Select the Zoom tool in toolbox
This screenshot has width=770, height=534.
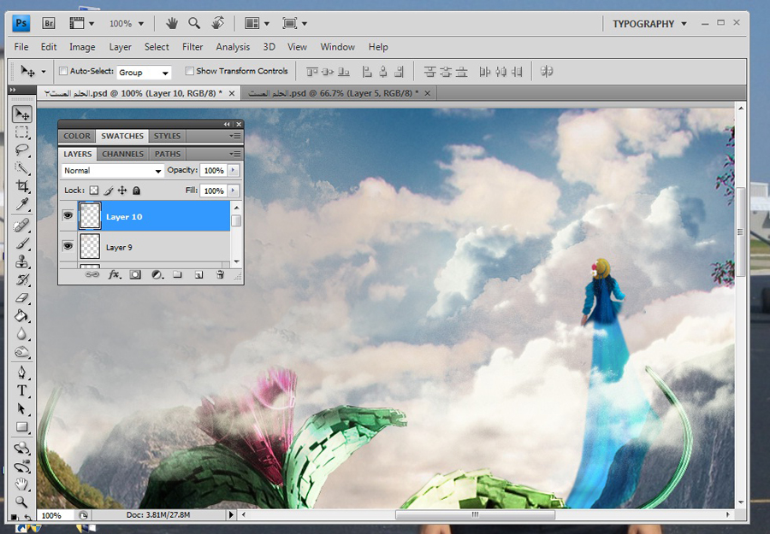pyautogui.click(x=21, y=502)
